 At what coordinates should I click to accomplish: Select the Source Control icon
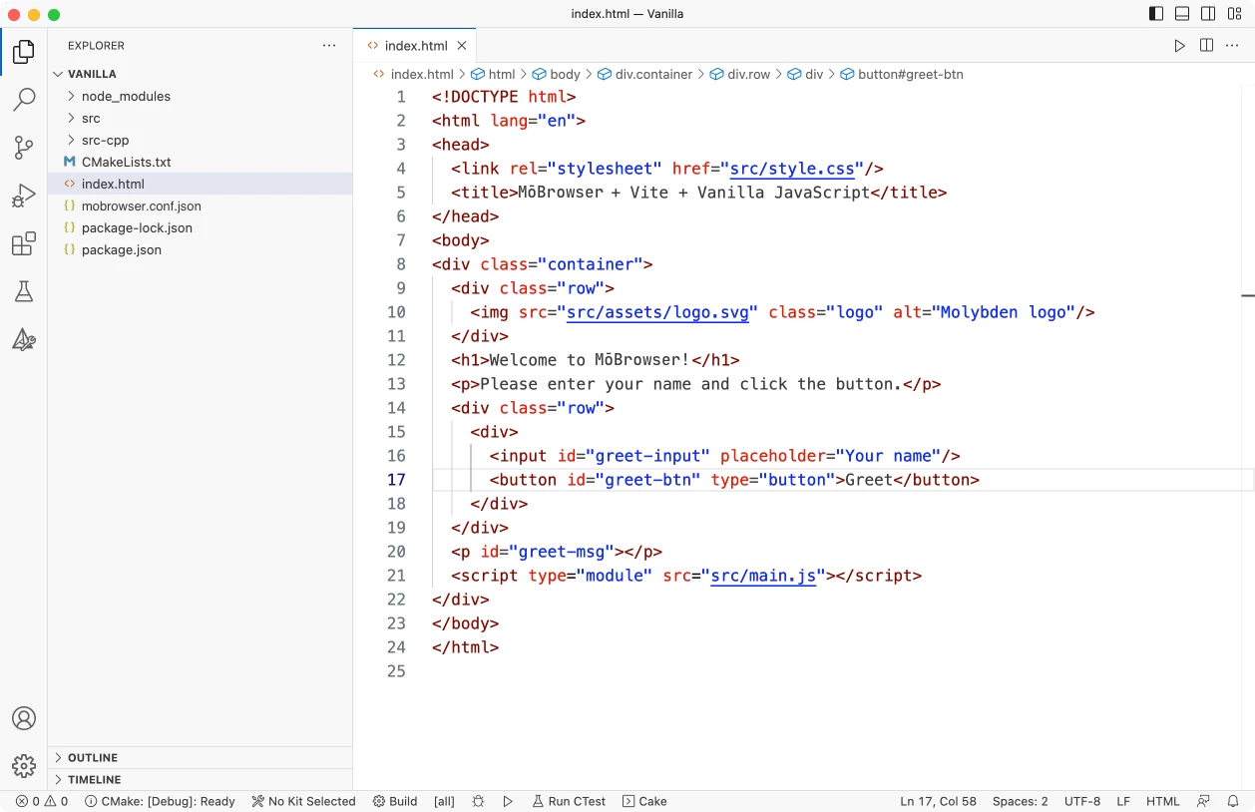pyautogui.click(x=24, y=147)
